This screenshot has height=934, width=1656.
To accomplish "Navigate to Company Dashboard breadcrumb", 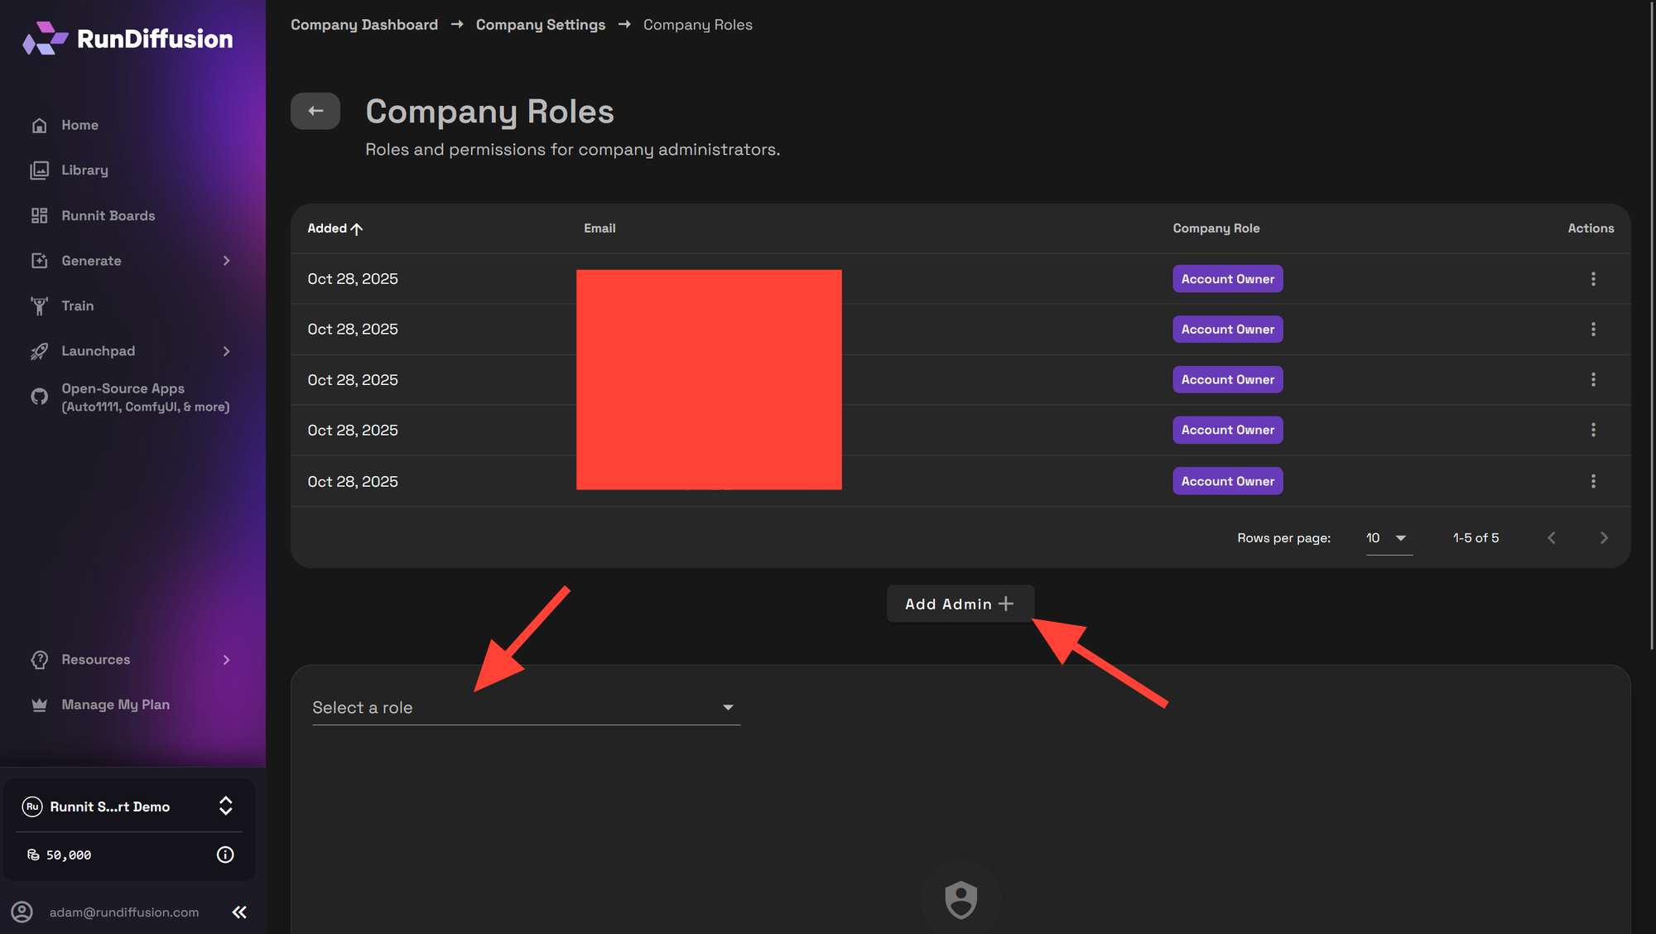I will (x=363, y=24).
